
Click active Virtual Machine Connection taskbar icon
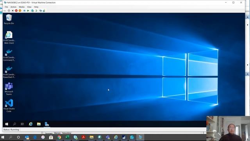140,137
